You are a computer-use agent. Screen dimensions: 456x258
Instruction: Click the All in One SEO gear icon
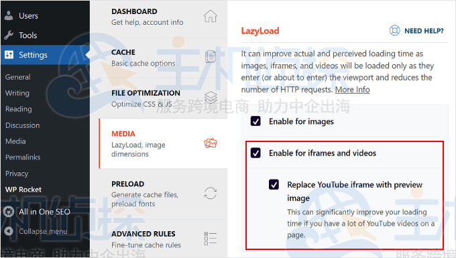pos(9,212)
